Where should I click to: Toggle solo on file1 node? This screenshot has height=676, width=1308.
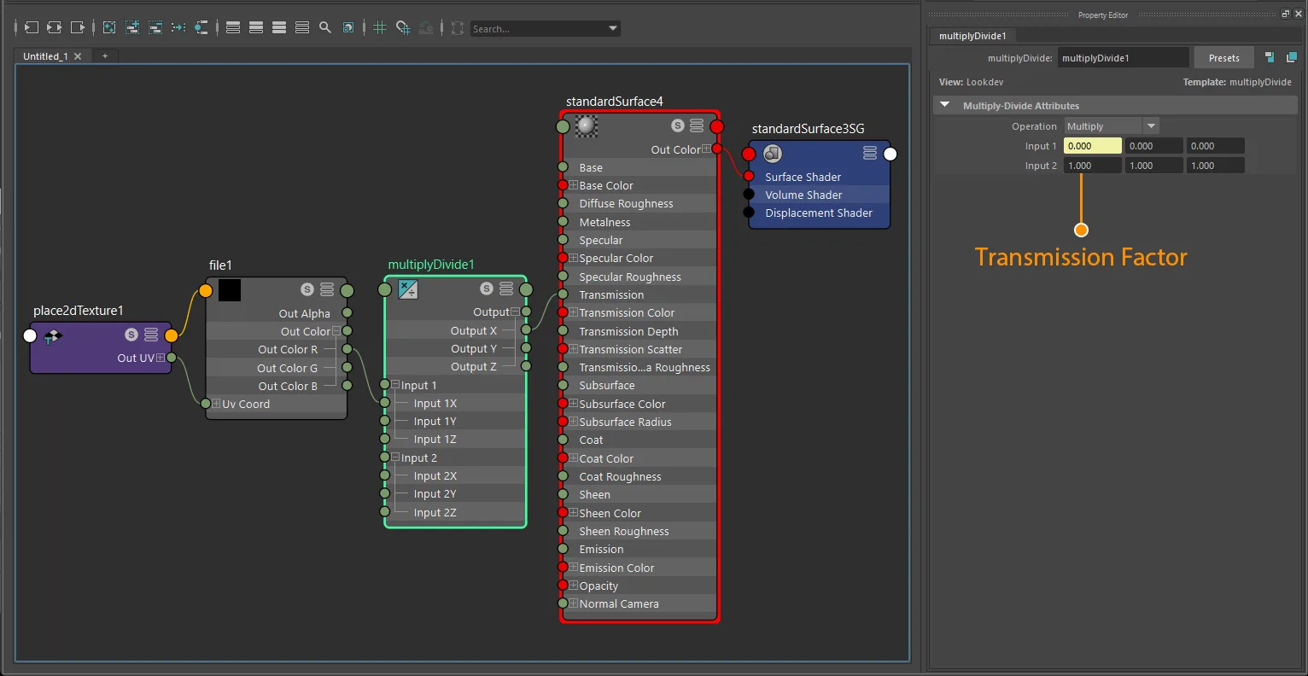coord(307,289)
